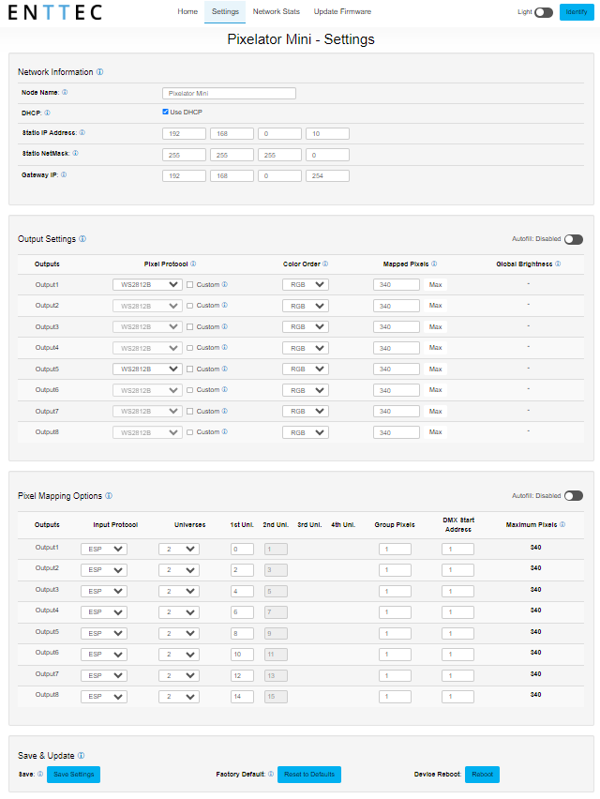
Task: Click Output5 DMX Start Address field
Action: tap(457, 633)
